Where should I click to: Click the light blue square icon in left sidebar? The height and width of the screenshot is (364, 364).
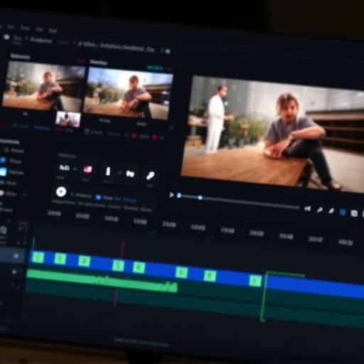coord(3,172)
